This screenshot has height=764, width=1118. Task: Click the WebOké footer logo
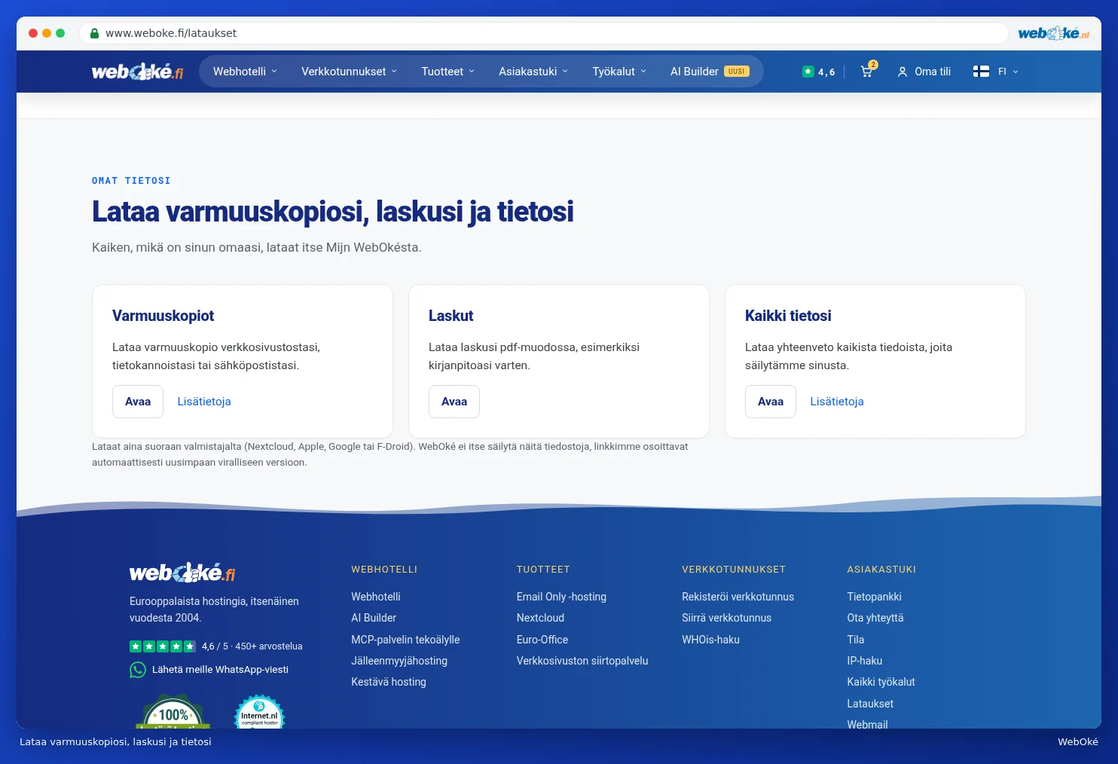point(182,573)
